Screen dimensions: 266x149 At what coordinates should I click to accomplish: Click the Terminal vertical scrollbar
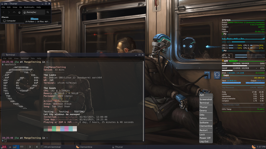click(143, 101)
